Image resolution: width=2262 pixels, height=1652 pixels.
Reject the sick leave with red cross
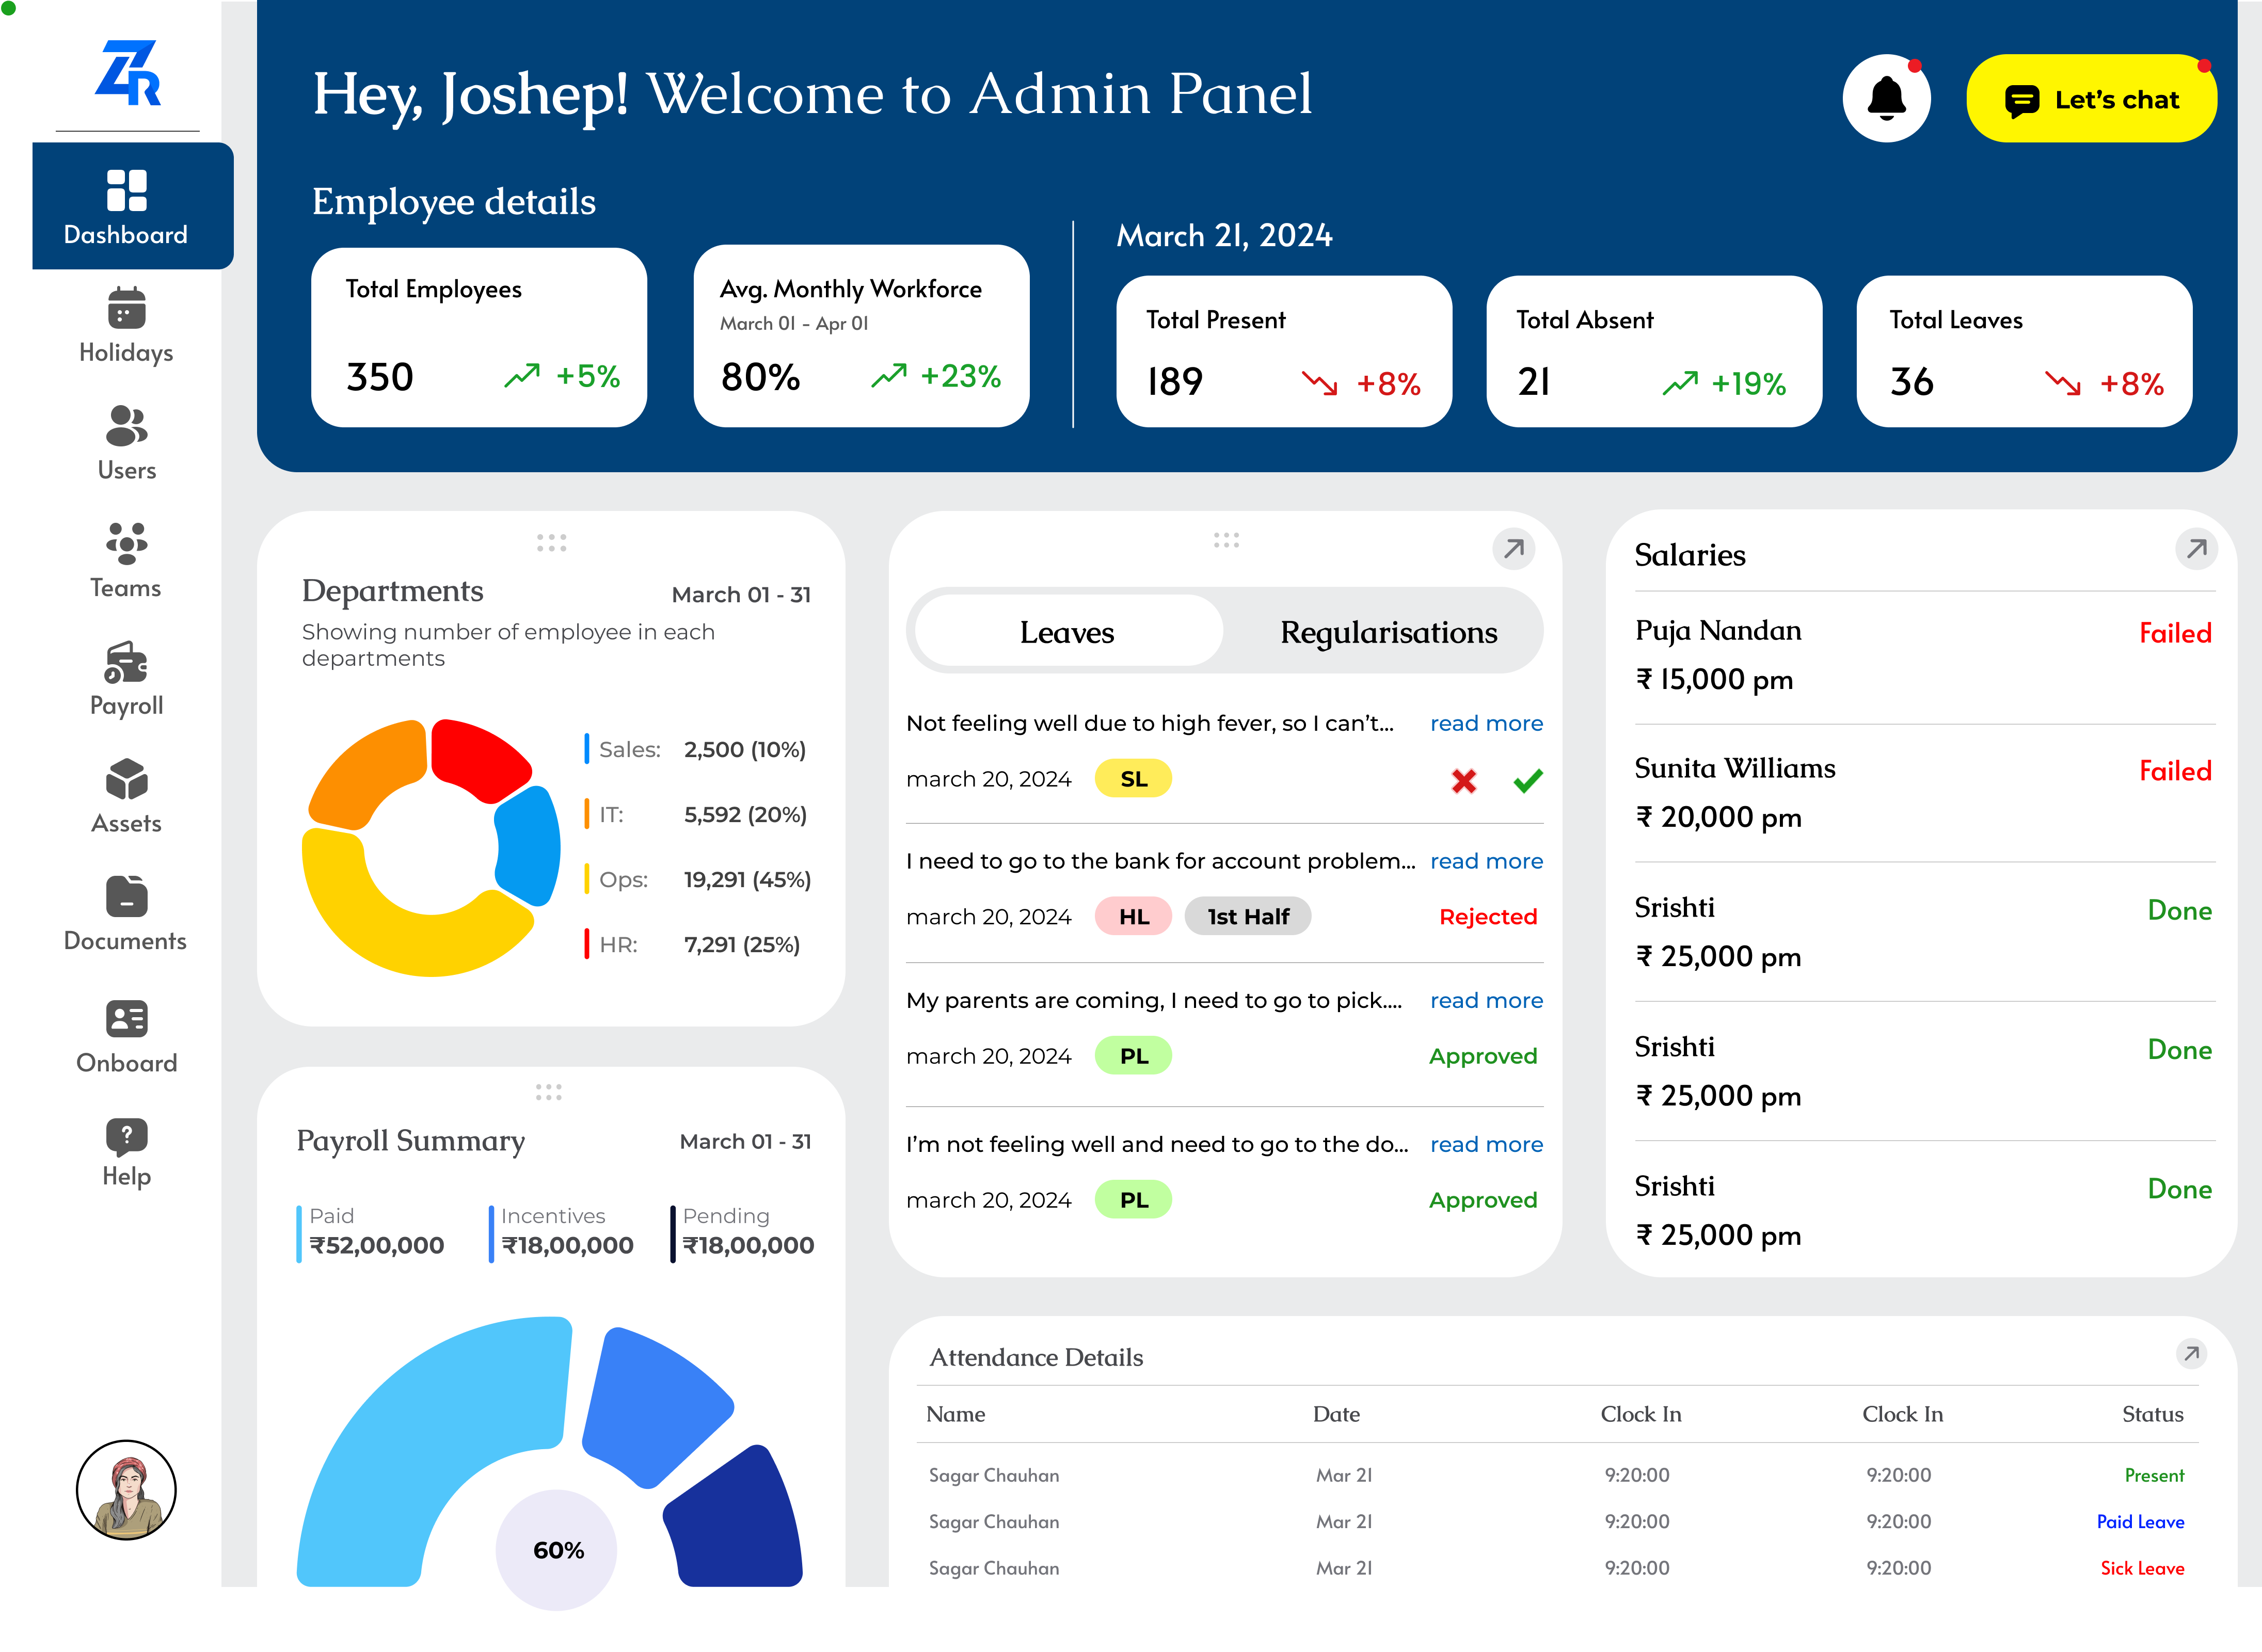point(1463,781)
